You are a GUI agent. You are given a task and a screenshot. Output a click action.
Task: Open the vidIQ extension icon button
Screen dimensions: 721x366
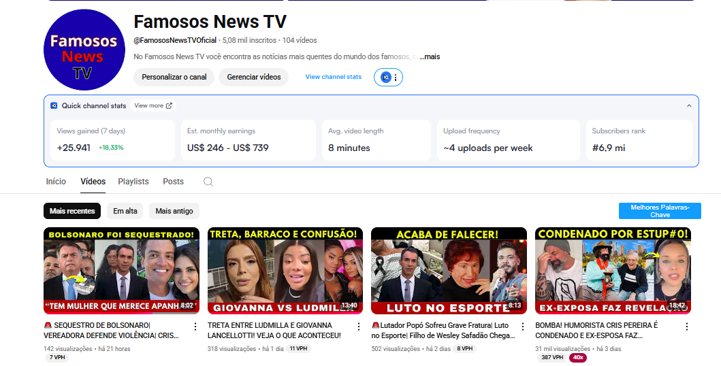(386, 77)
